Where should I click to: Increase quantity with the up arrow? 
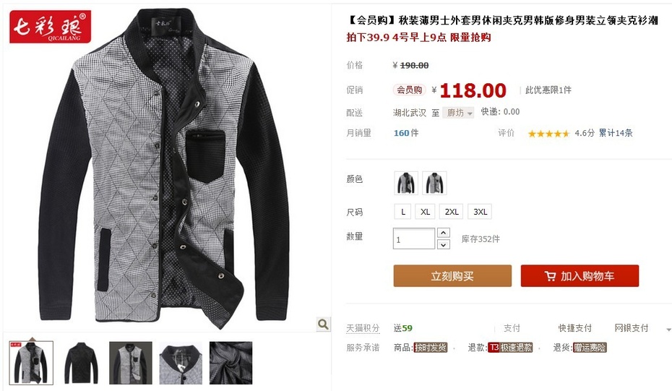[443, 233]
